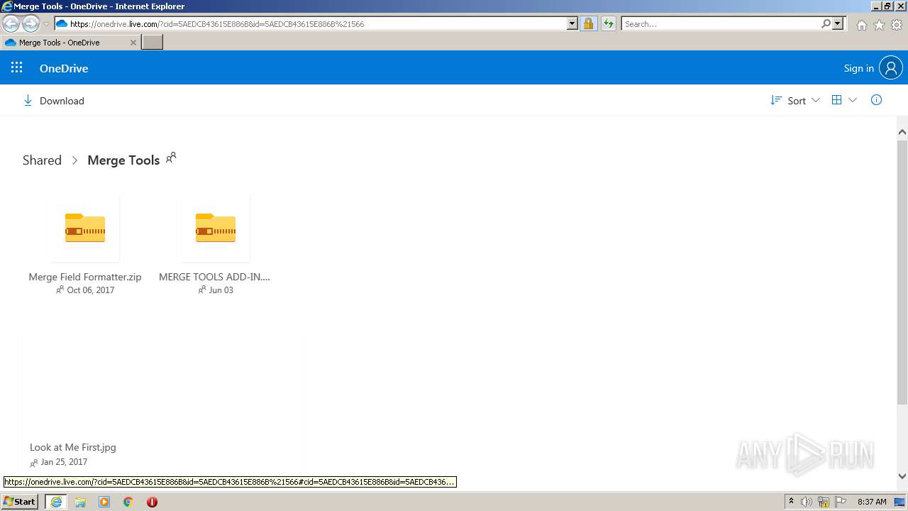The height and width of the screenshot is (511, 908).
Task: Click the Jan 25, 2017 date text
Action: click(64, 461)
